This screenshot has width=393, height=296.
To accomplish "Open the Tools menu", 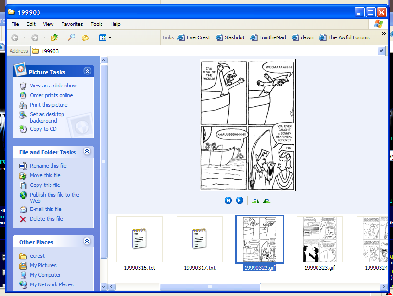I will pos(97,24).
